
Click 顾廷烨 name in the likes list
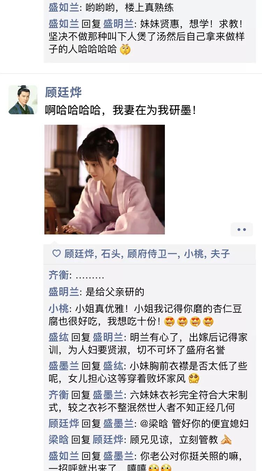click(x=79, y=254)
